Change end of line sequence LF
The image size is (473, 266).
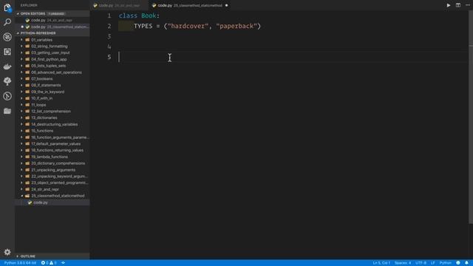[x=433, y=263]
